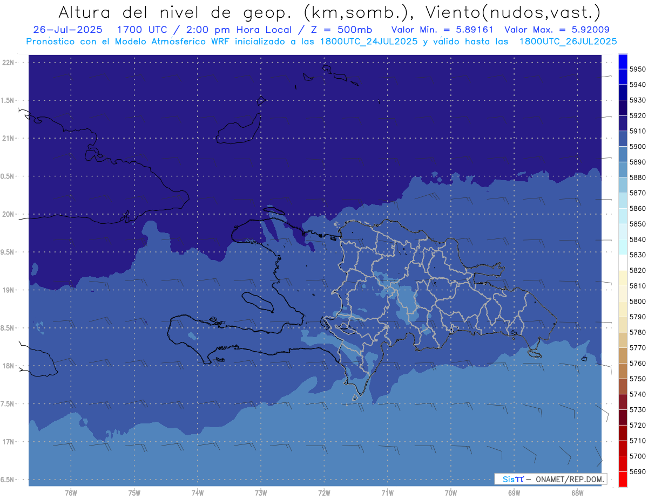Image resolution: width=648 pixels, height=500 pixels.
Task: Click the legend value 5820
Action: tap(637, 270)
